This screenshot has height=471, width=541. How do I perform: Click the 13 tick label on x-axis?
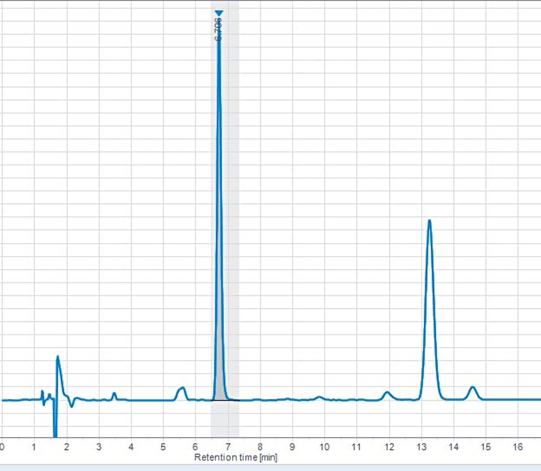[421, 447]
